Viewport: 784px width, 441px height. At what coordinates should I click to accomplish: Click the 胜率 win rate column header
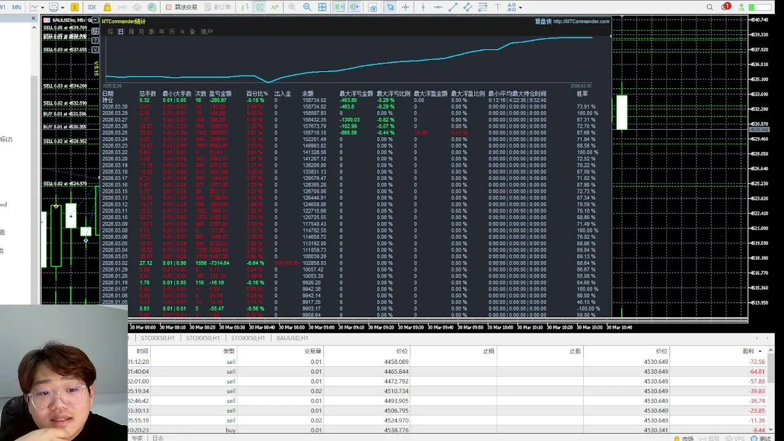[583, 94]
